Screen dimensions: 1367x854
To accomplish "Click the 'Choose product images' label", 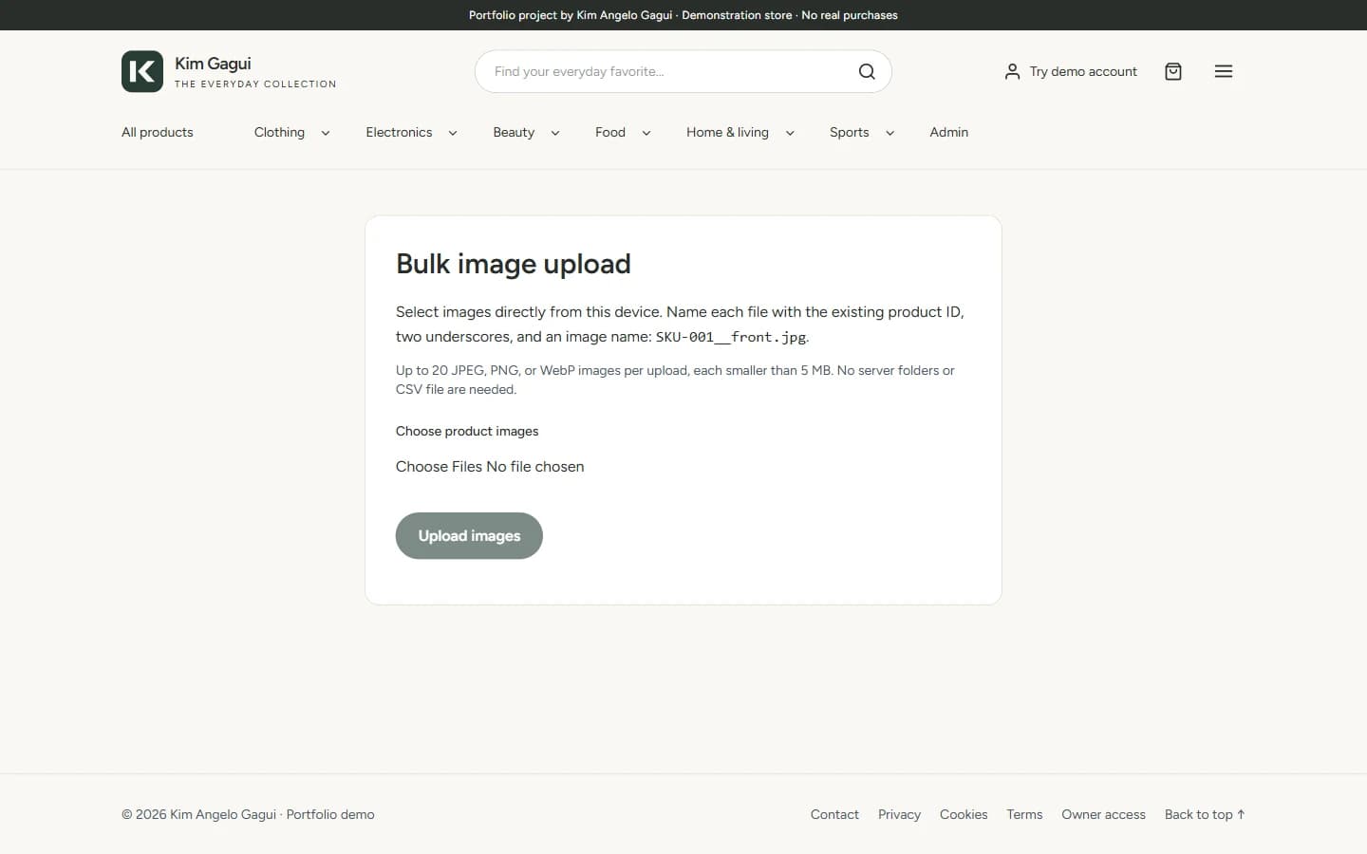I will [x=467, y=431].
